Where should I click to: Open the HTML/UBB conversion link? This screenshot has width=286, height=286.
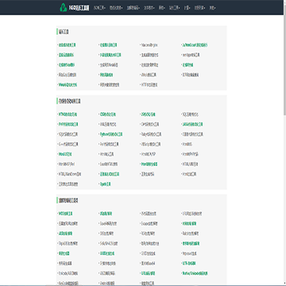pyautogui.click(x=190, y=164)
